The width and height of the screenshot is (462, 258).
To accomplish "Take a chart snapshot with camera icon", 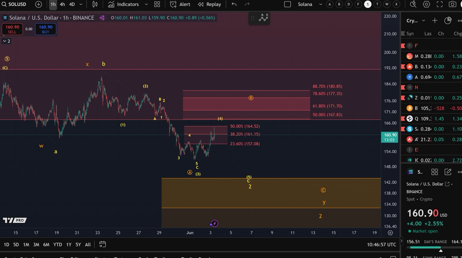I will coord(452,4).
